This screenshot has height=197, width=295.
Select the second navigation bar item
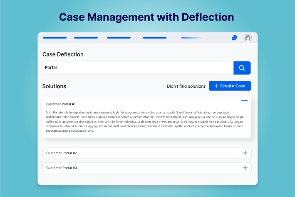tap(86, 38)
